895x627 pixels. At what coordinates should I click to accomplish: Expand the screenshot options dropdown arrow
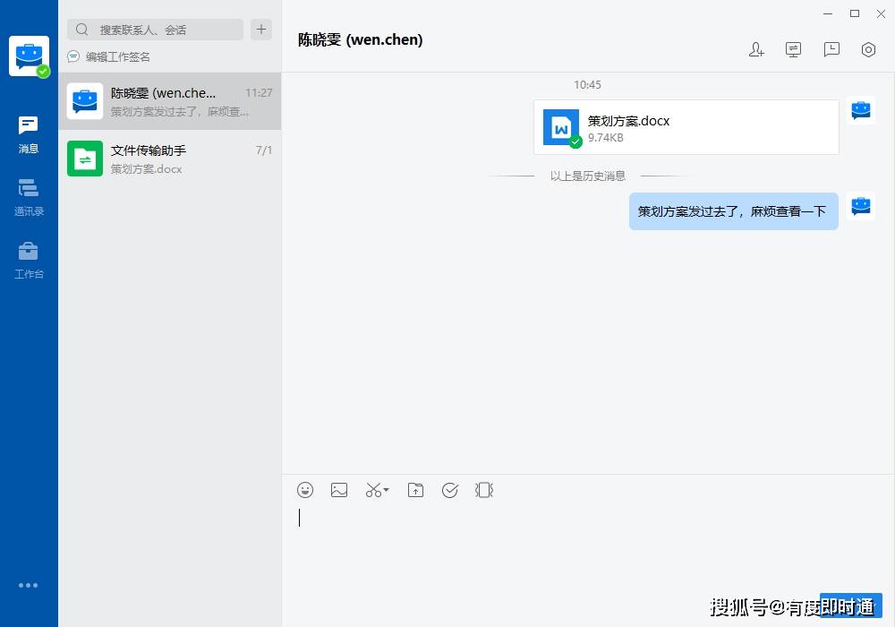coord(387,490)
